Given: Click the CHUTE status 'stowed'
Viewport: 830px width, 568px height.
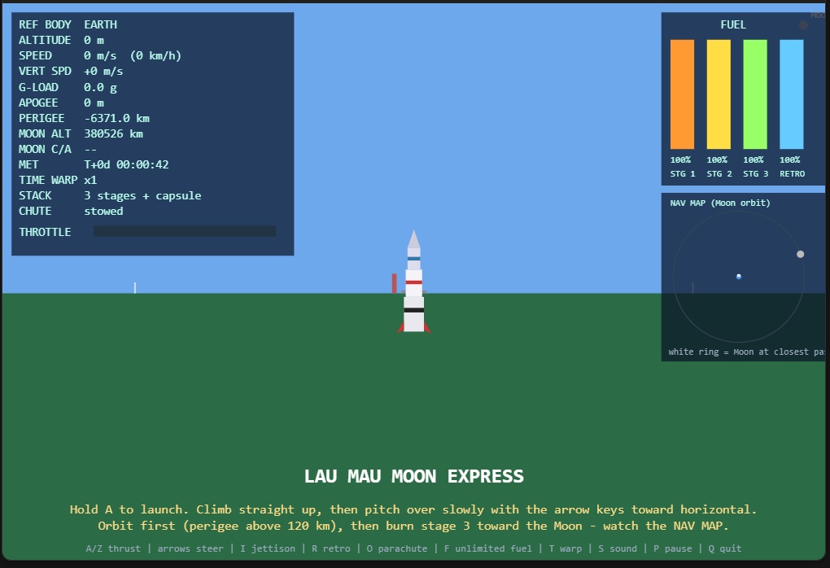Looking at the screenshot, I should click(x=104, y=212).
